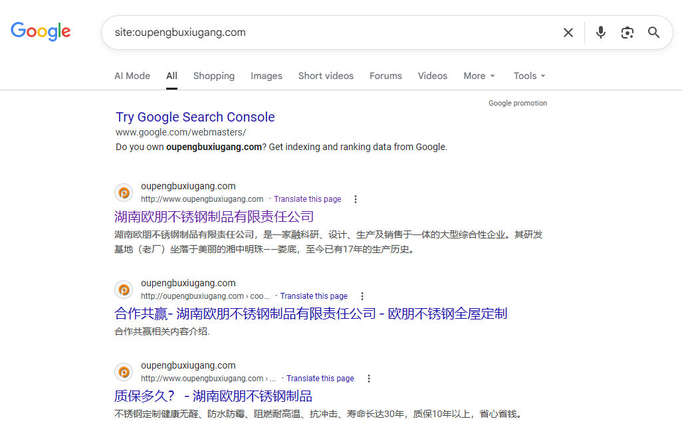Open the 合作共赢 result title link
This screenshot has width=682, height=437.
point(310,313)
